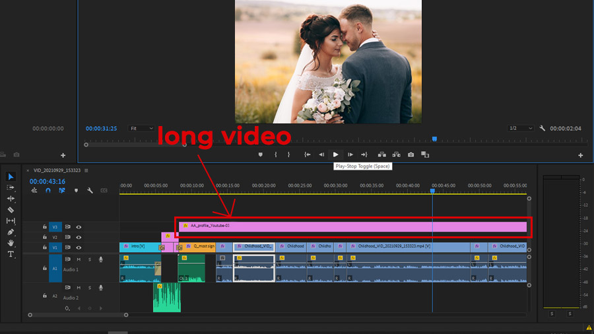Select the Hand tool
Image resolution: width=594 pixels, height=334 pixels.
coord(11,243)
